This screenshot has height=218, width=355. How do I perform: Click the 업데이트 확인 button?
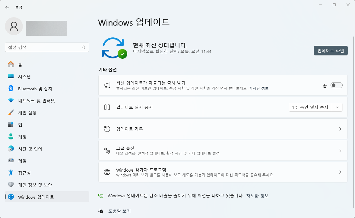click(331, 51)
